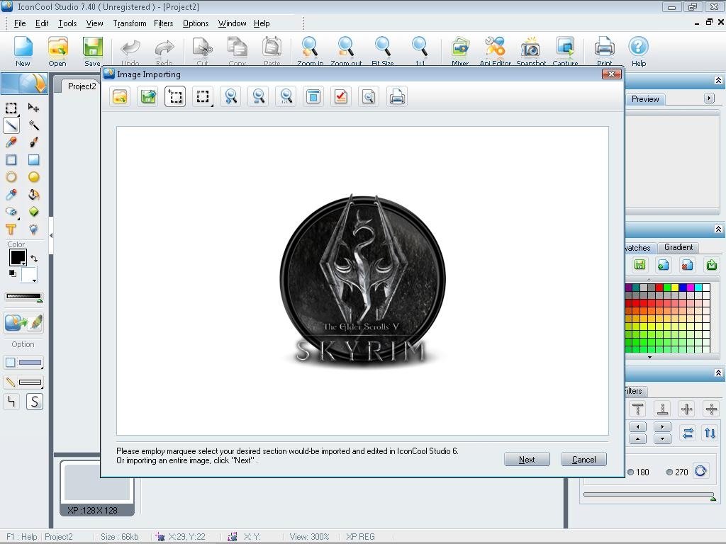Image resolution: width=726 pixels, height=544 pixels.
Task: Open the Filters menu
Action: (x=164, y=23)
